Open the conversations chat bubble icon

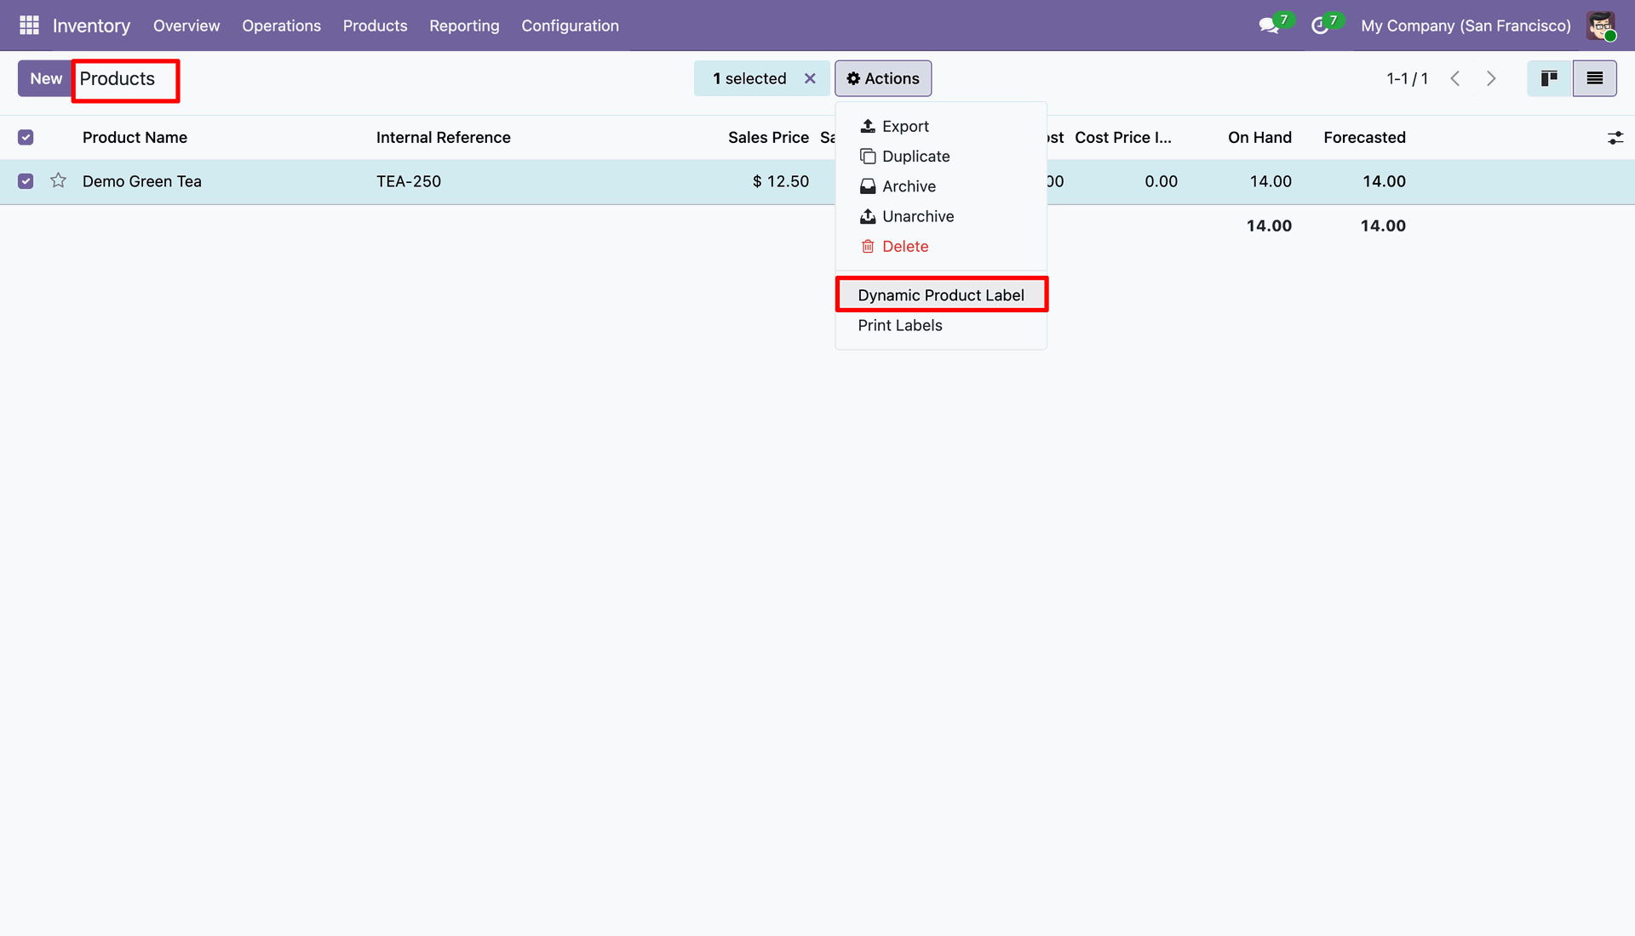coord(1269,26)
